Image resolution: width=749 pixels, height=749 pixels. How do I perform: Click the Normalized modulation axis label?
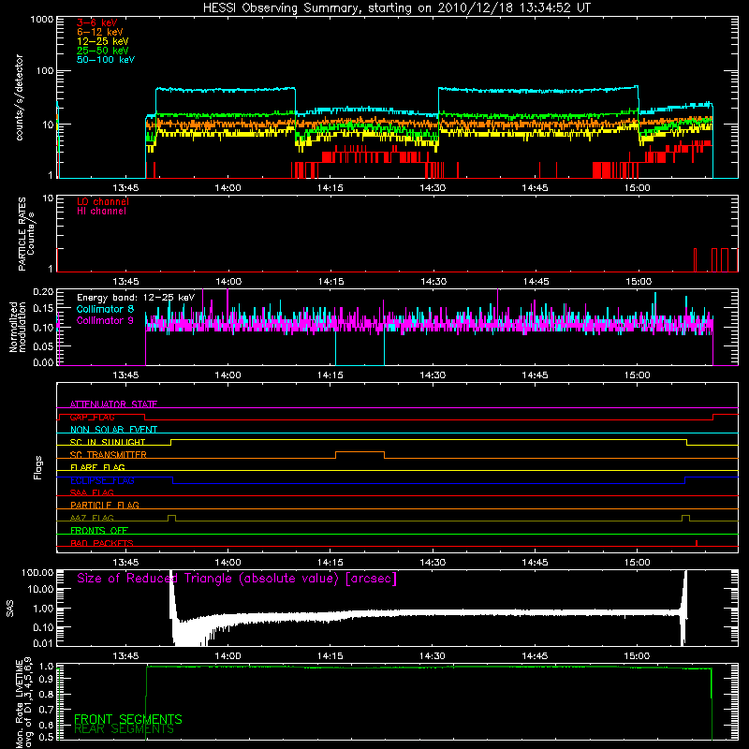(x=17, y=327)
